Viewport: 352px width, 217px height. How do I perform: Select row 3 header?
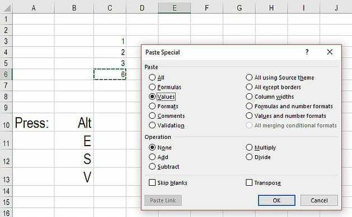tap(6, 41)
